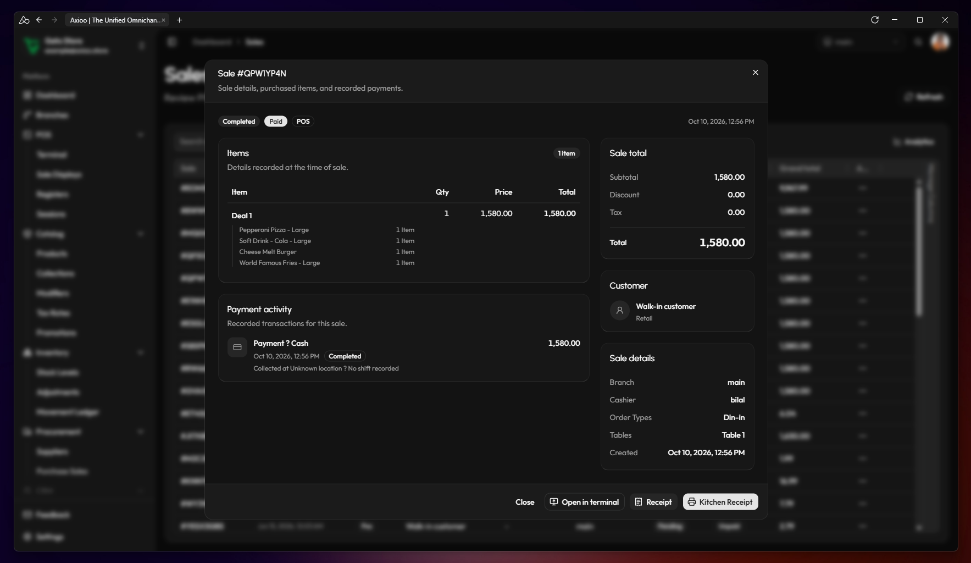Click the Total 1,580.00 amount in Sale total
971x563 pixels.
pyautogui.click(x=722, y=242)
